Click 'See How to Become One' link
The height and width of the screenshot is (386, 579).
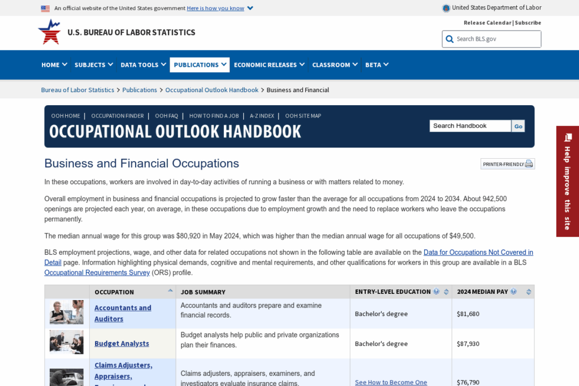[391, 382]
